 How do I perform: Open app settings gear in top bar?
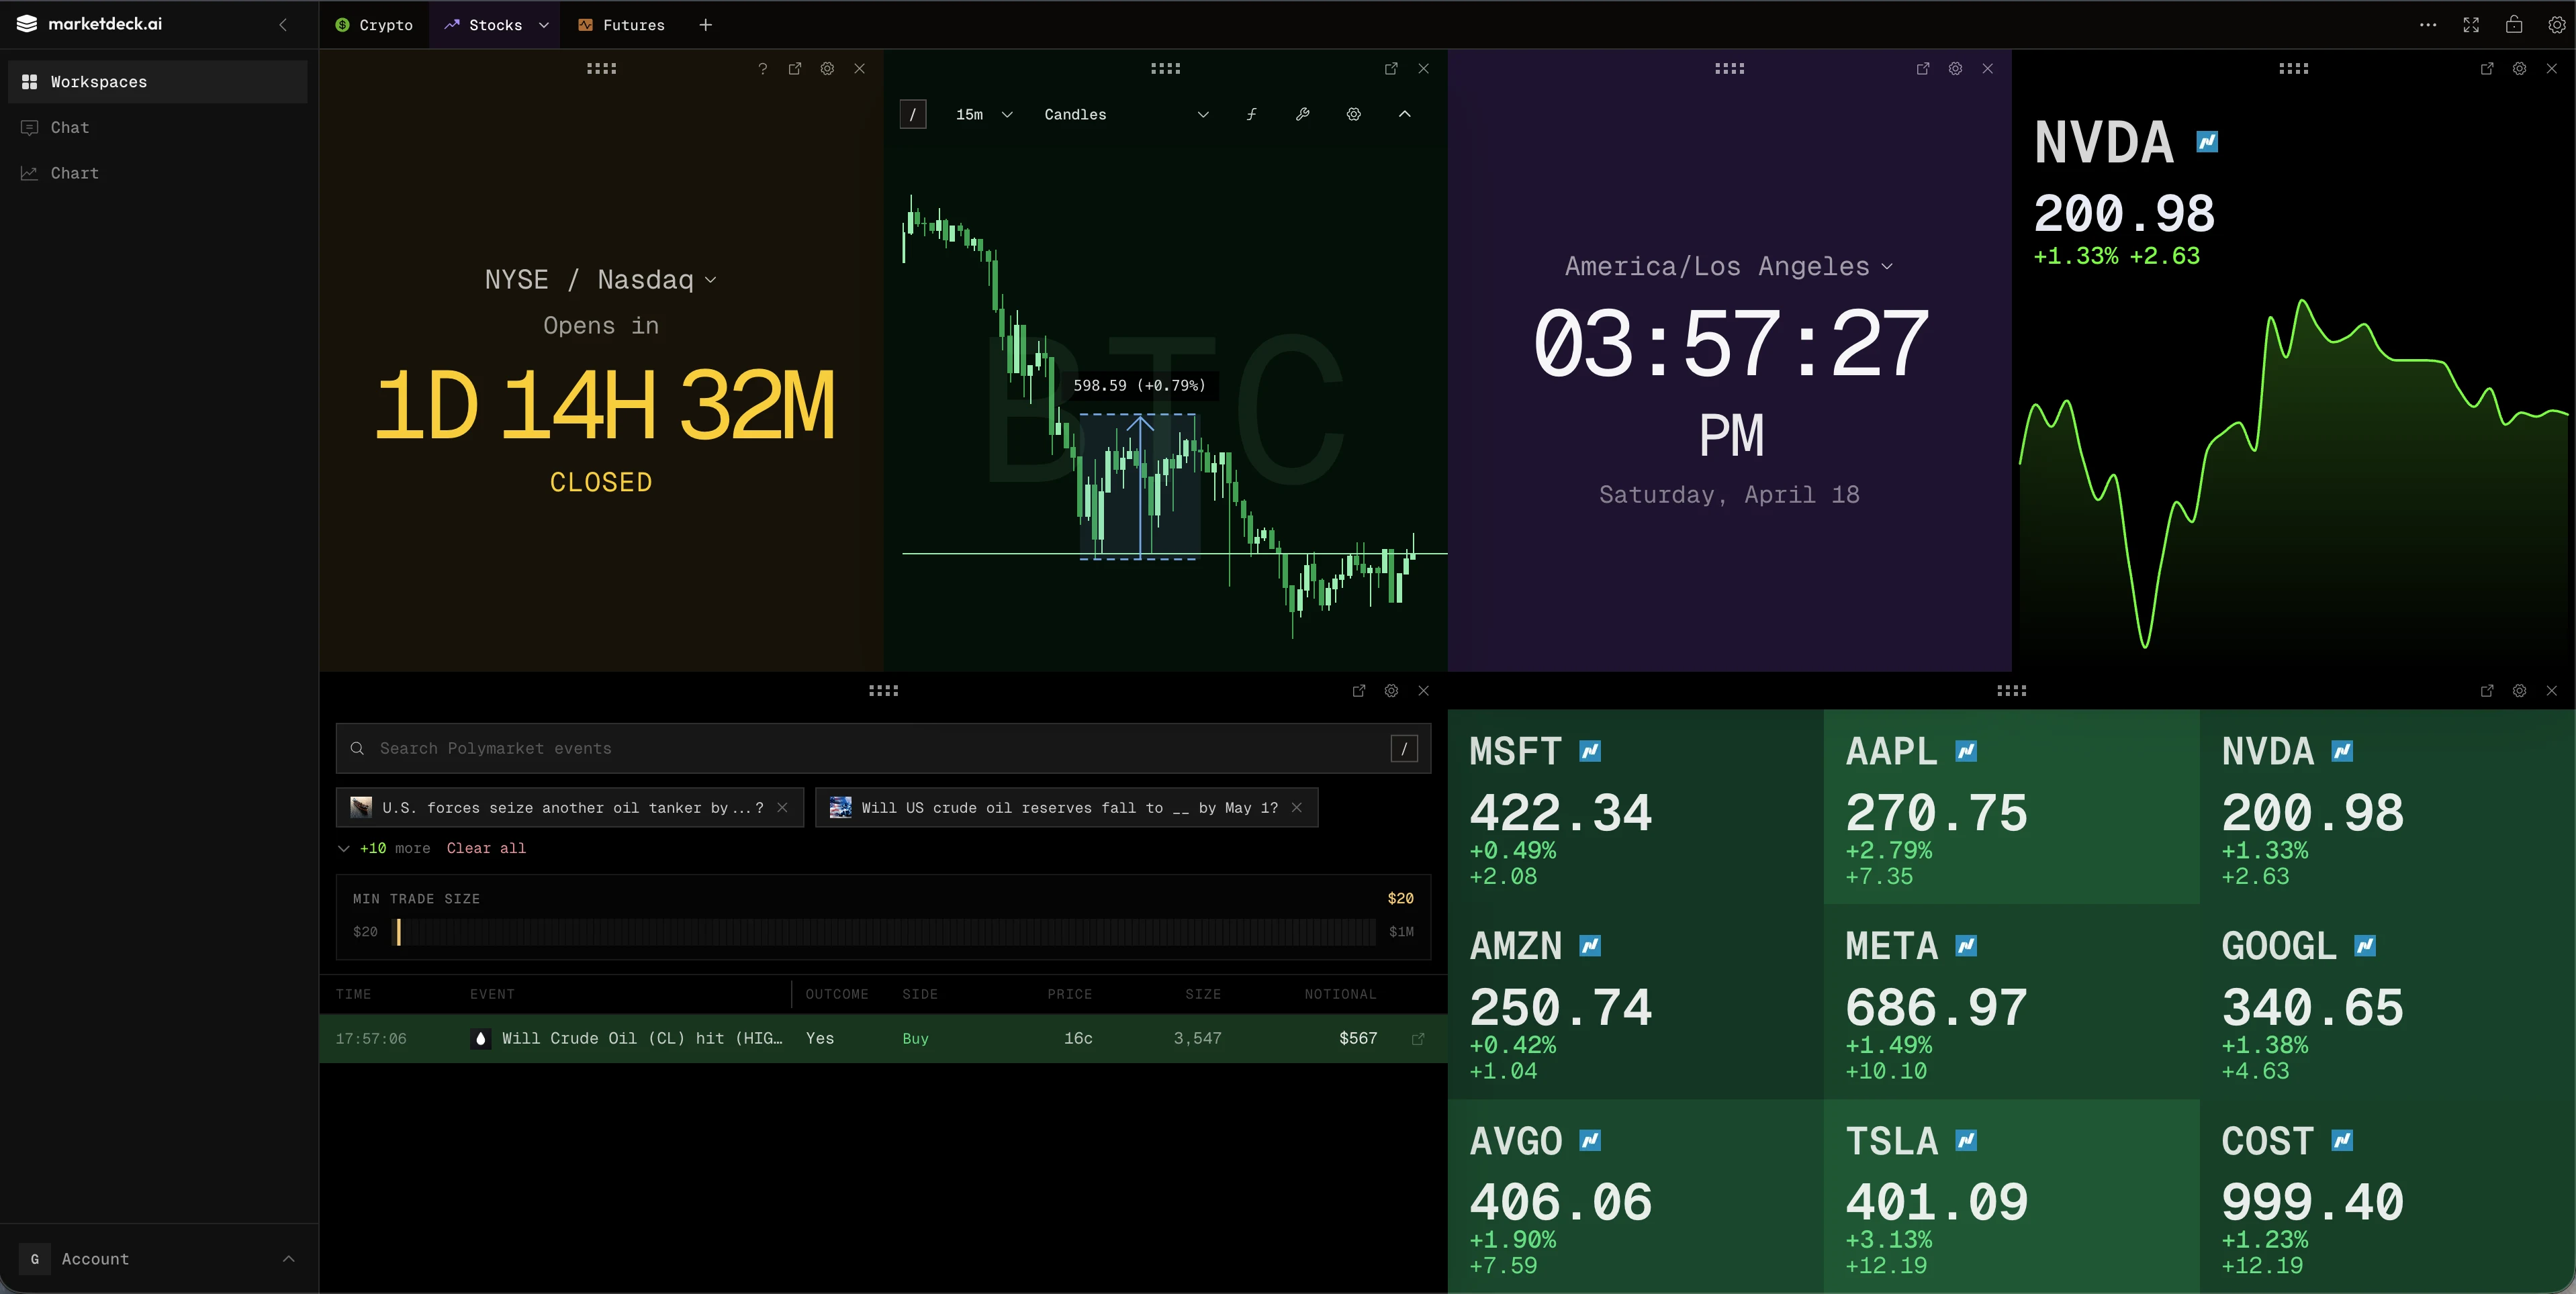pos(2556,25)
